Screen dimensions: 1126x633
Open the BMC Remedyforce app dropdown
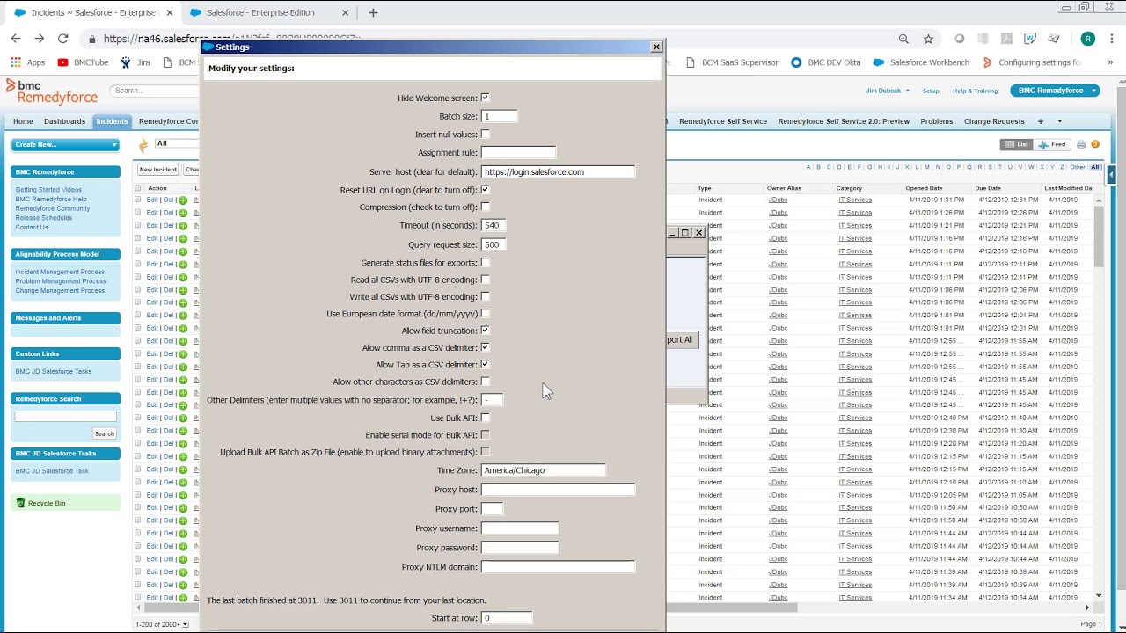point(1055,91)
